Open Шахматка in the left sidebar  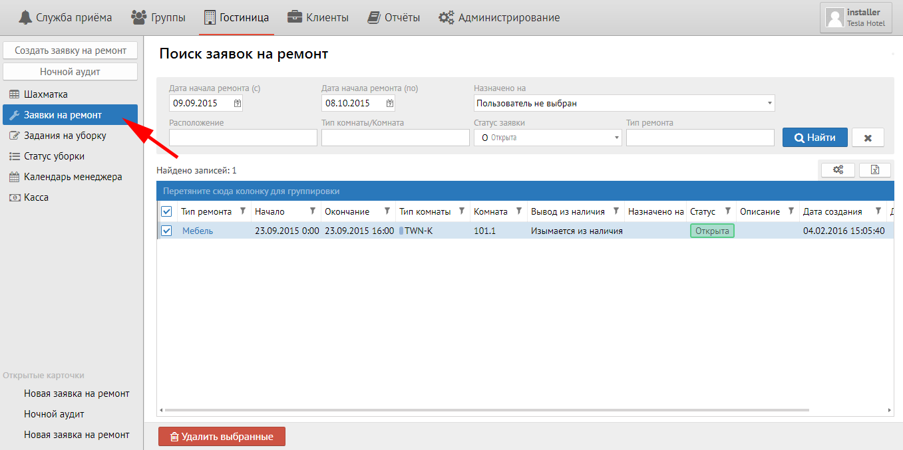[x=45, y=94]
